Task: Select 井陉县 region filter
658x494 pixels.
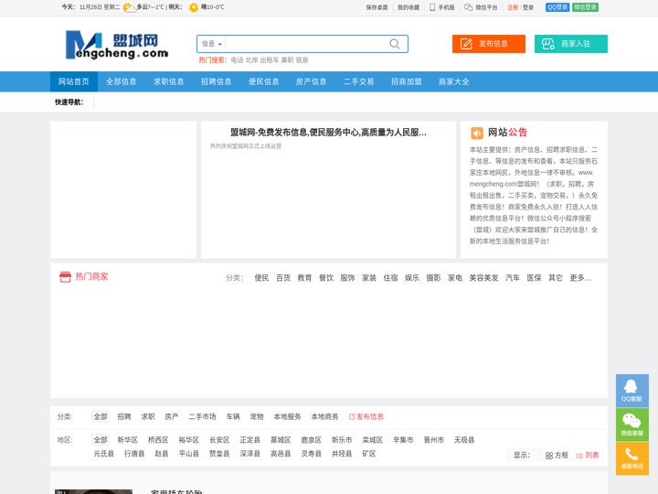Action: (x=342, y=454)
